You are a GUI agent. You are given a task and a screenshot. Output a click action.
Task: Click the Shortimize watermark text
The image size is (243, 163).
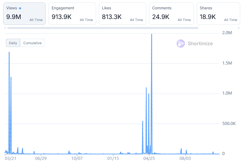coord(200,44)
